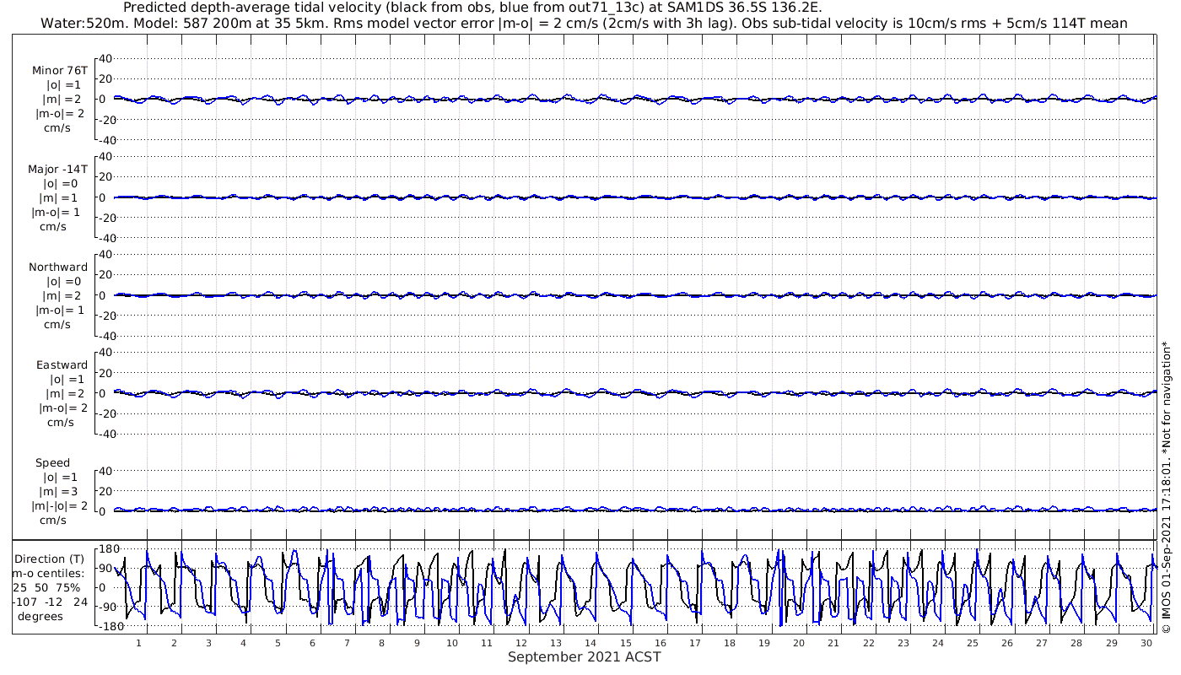
Task: Select the 'Direction (T)' panel label
Action: click(x=51, y=559)
